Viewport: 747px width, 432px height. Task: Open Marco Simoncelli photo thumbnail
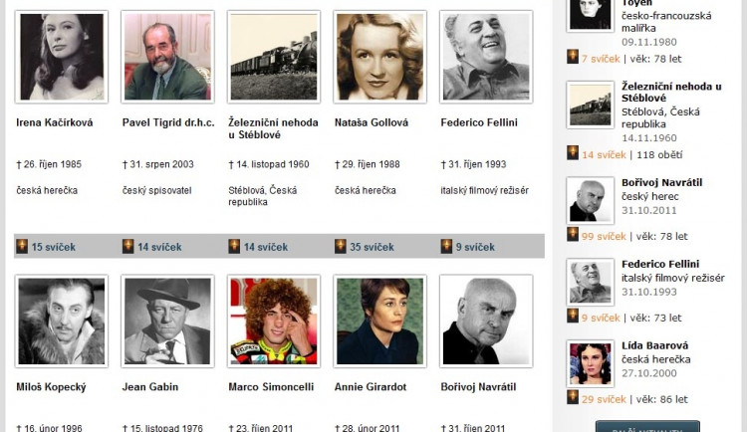tap(274, 322)
